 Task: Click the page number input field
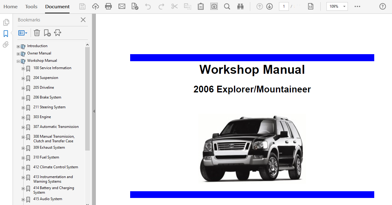(x=284, y=6)
